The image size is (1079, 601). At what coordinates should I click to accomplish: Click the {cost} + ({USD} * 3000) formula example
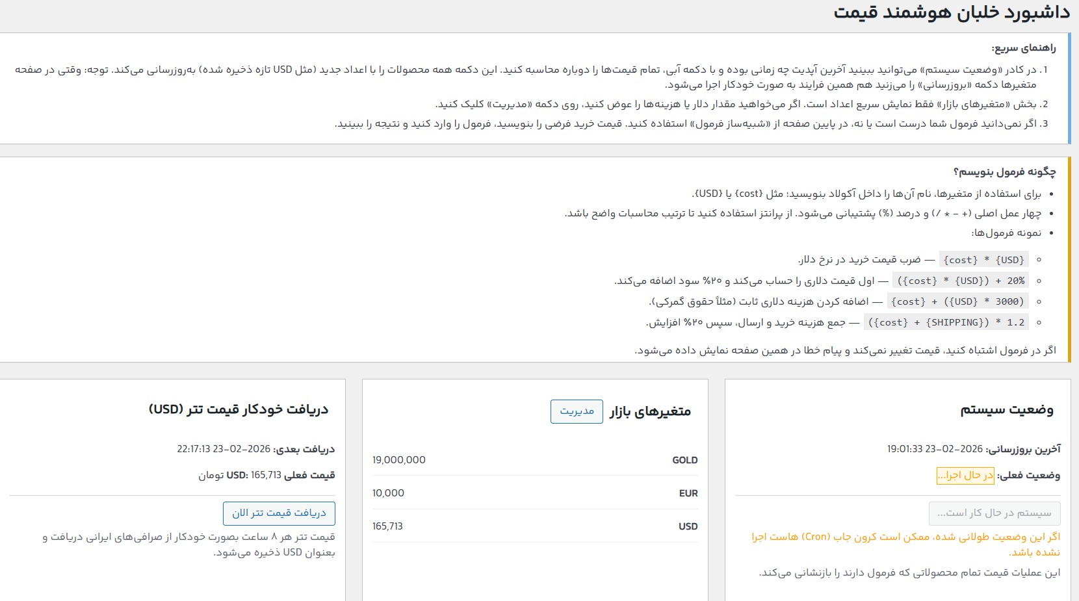click(x=957, y=301)
